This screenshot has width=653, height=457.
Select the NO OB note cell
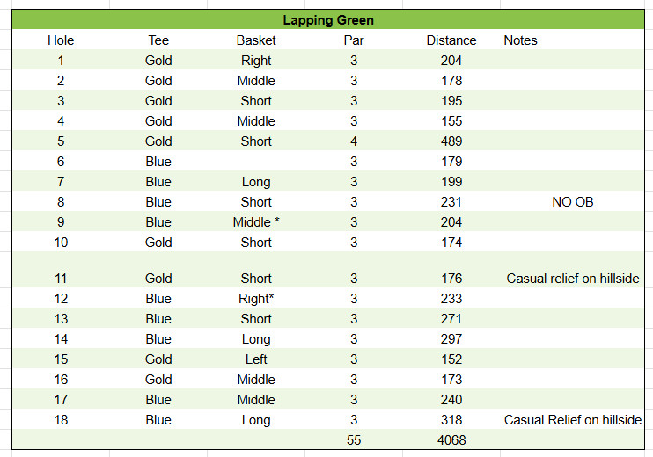point(572,201)
